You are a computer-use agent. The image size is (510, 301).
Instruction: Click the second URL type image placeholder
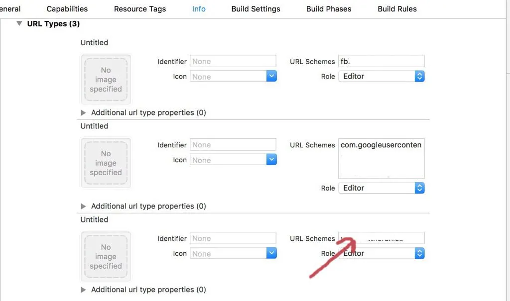106,163
